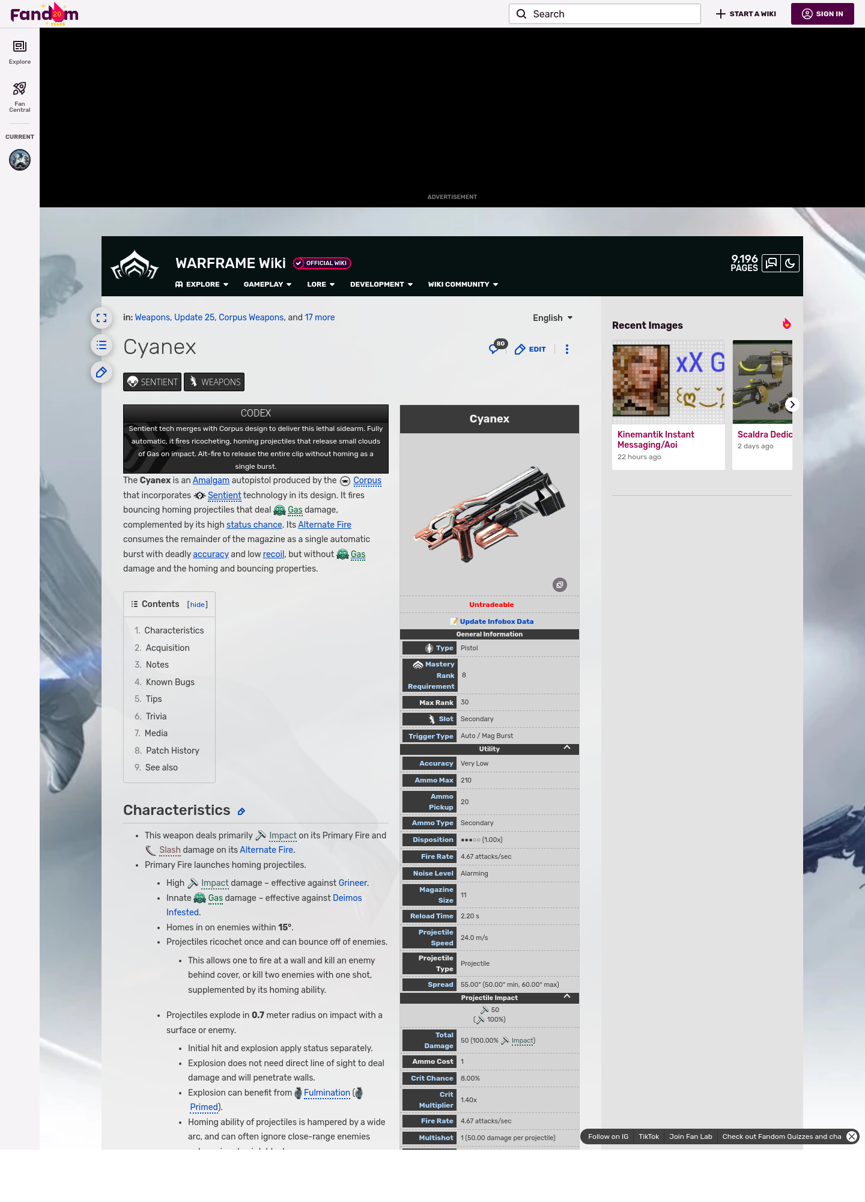865x1202 pixels.
Task: Enlarge the Cyanex infobox image icon
Action: 560,585
